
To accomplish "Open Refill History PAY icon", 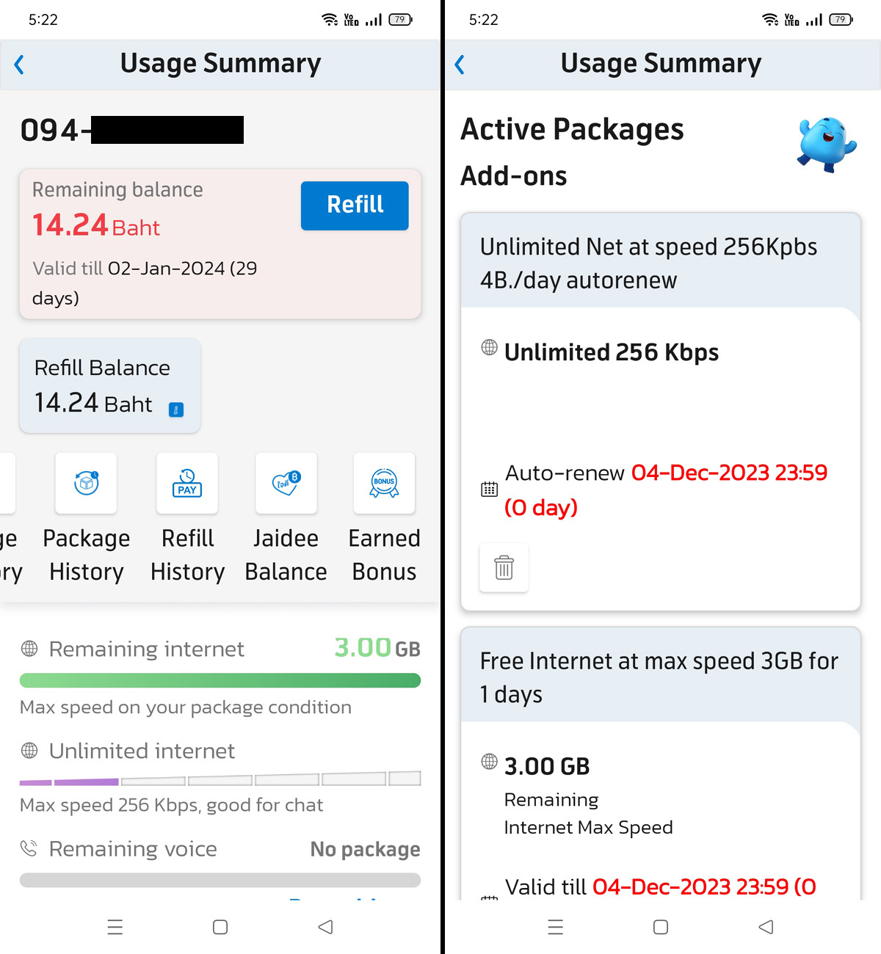I will [x=187, y=483].
